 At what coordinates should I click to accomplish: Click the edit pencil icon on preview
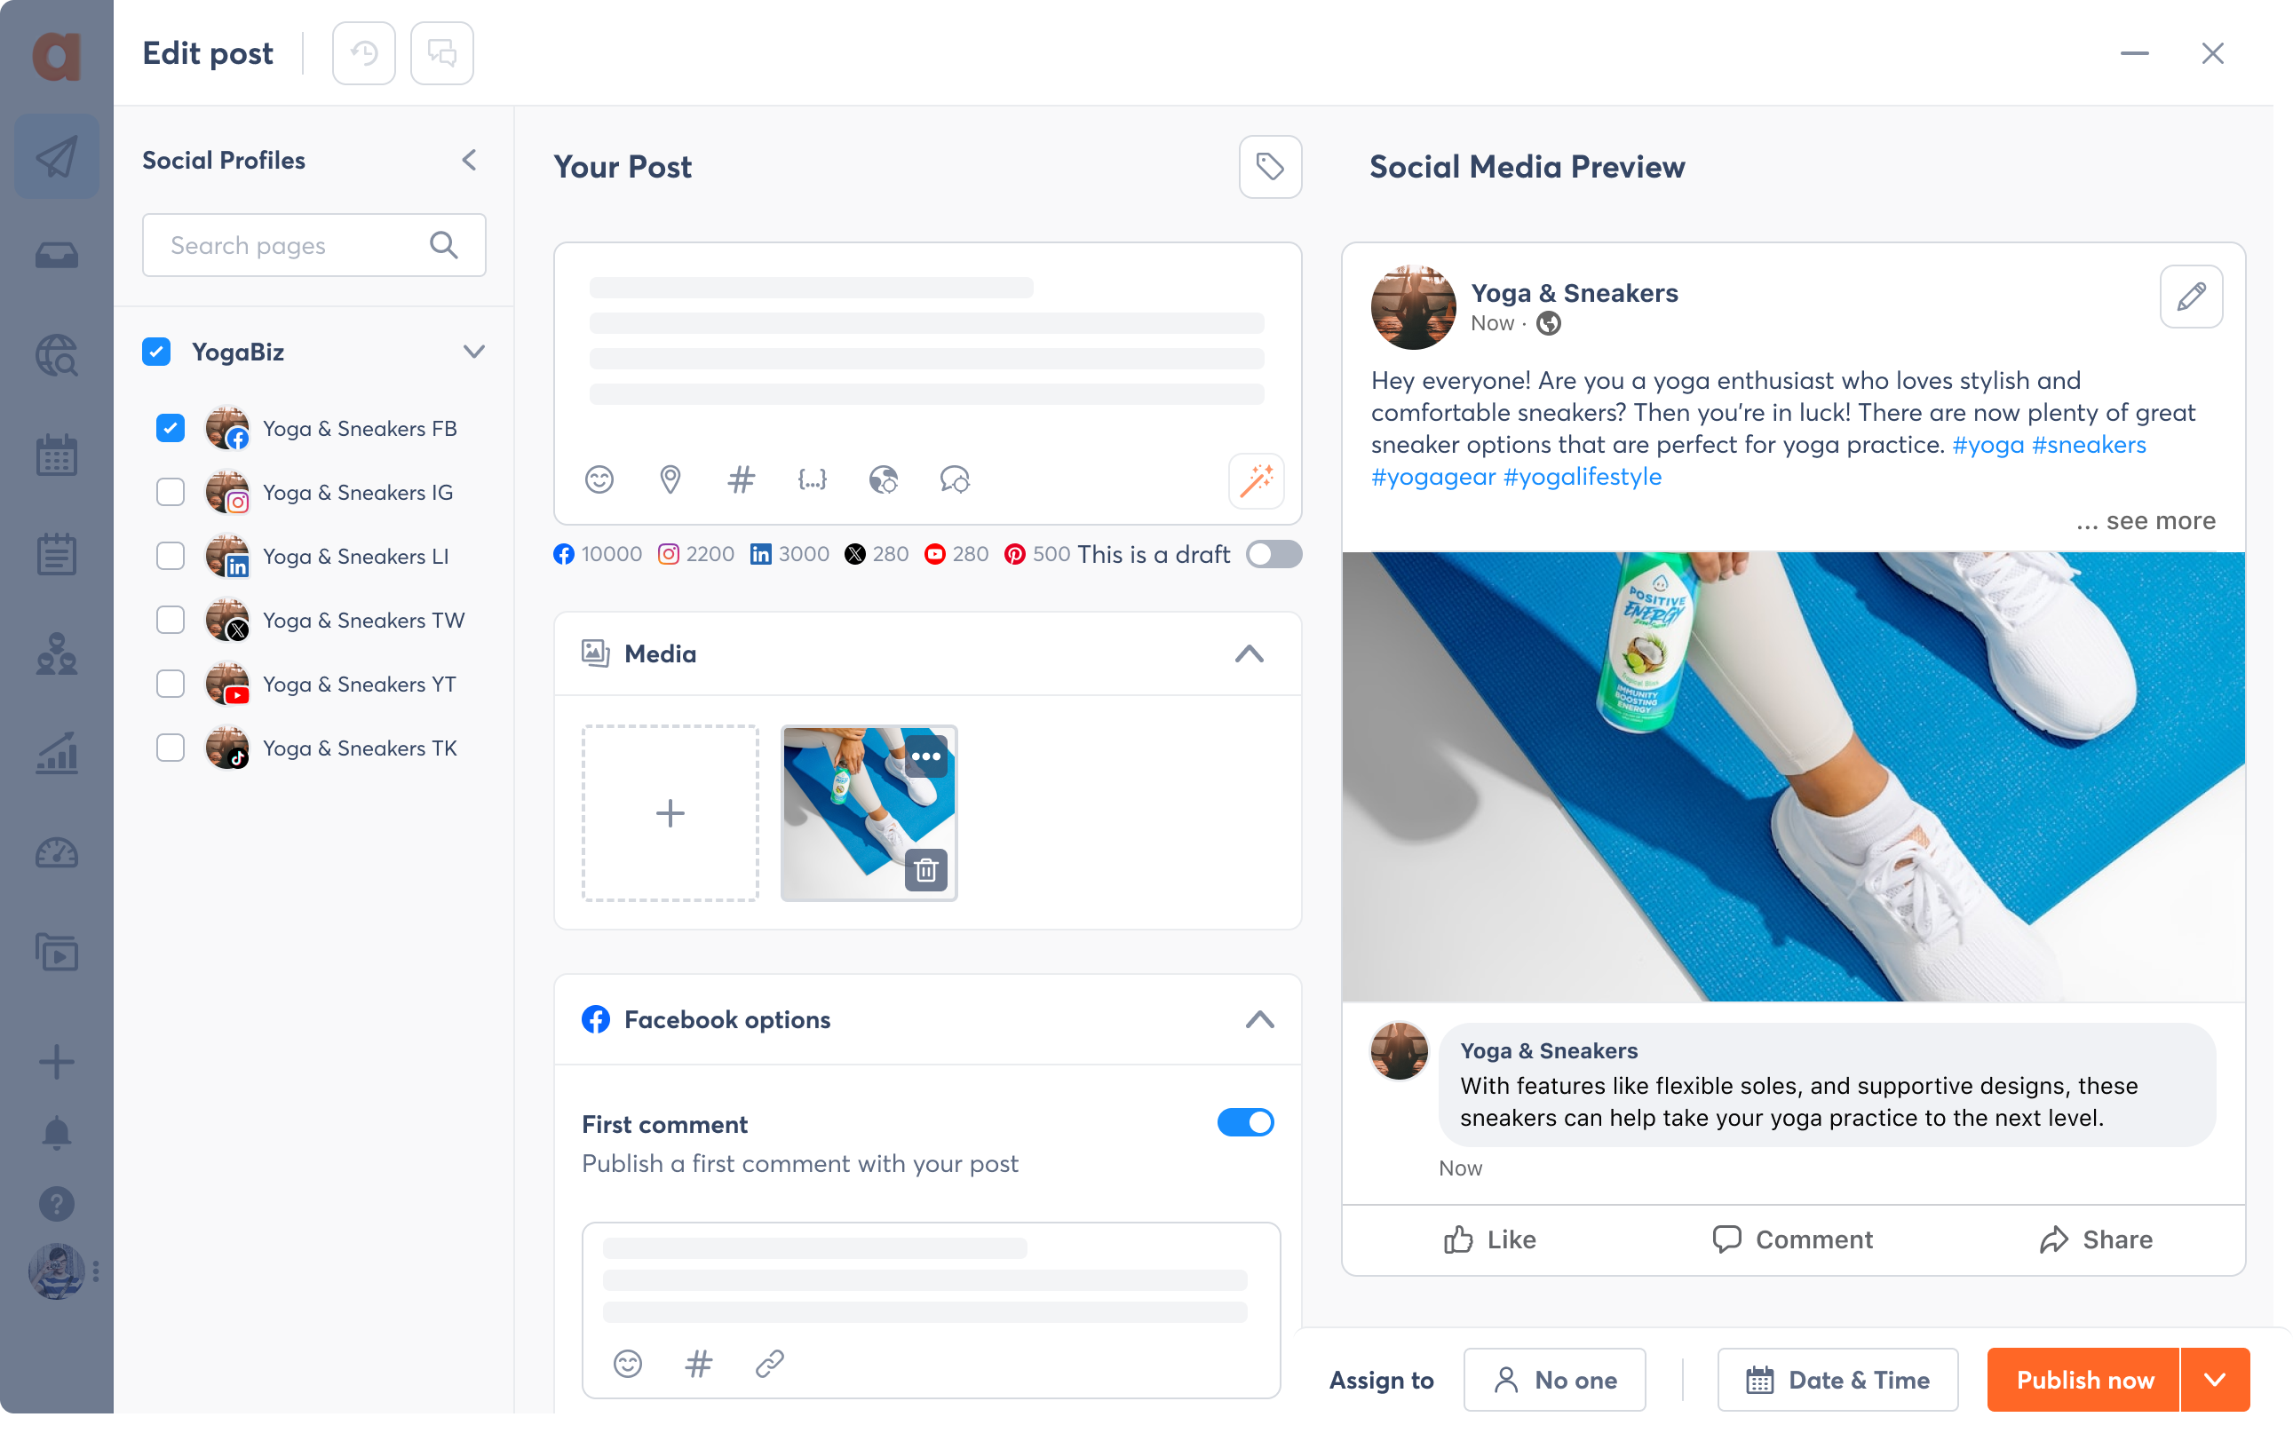[x=2191, y=297]
